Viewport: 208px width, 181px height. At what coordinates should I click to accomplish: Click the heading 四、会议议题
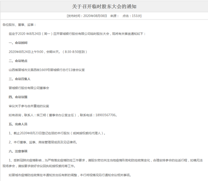tap(18, 97)
